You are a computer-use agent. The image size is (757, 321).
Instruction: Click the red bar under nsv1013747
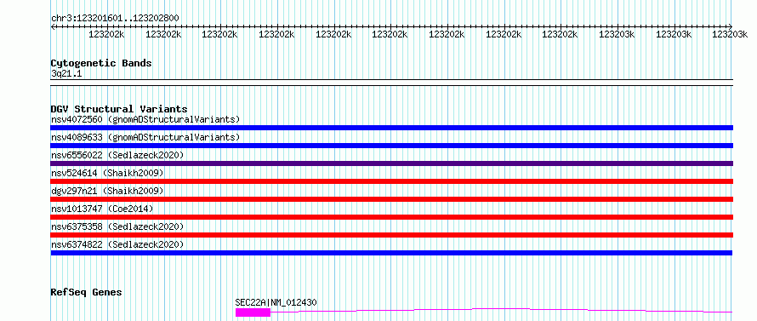[391, 217]
